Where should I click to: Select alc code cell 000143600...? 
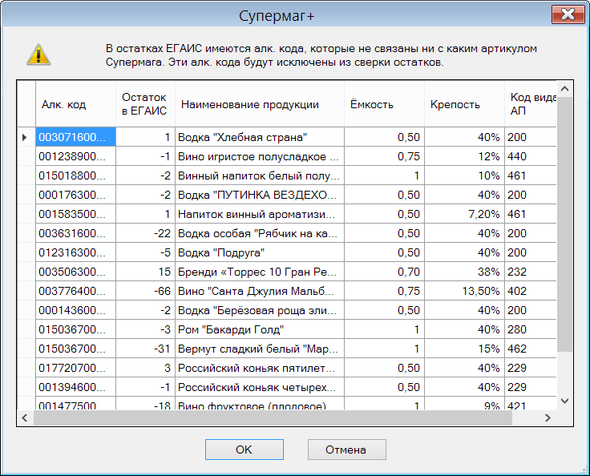click(75, 309)
